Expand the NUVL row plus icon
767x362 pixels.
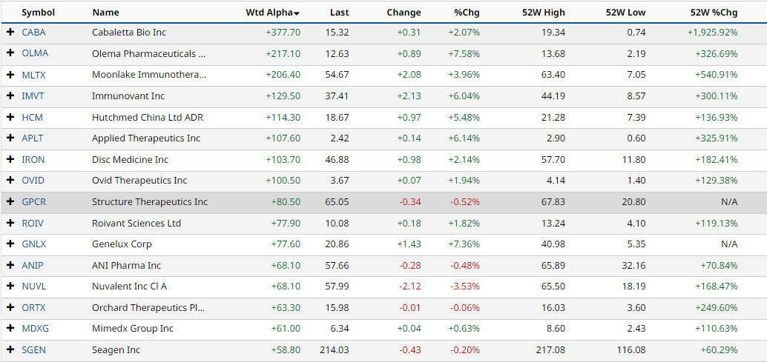(10, 286)
